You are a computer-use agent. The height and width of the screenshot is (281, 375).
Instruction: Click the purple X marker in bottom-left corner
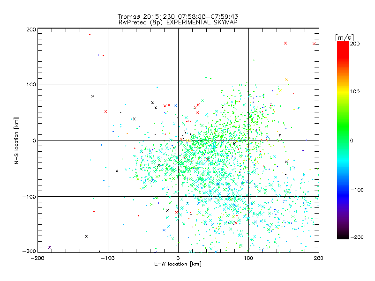(50, 247)
